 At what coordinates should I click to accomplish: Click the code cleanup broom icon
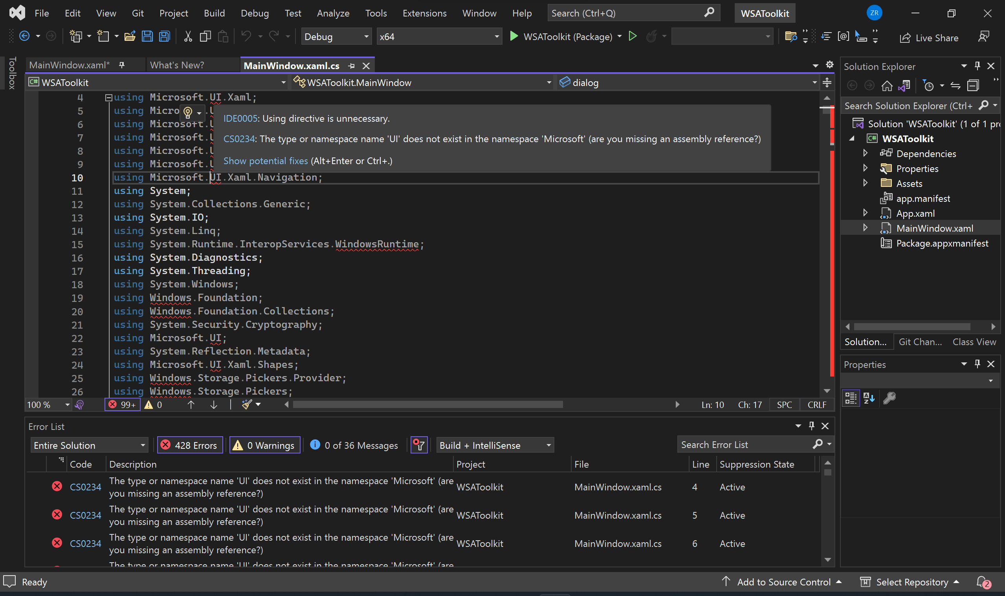click(x=247, y=404)
